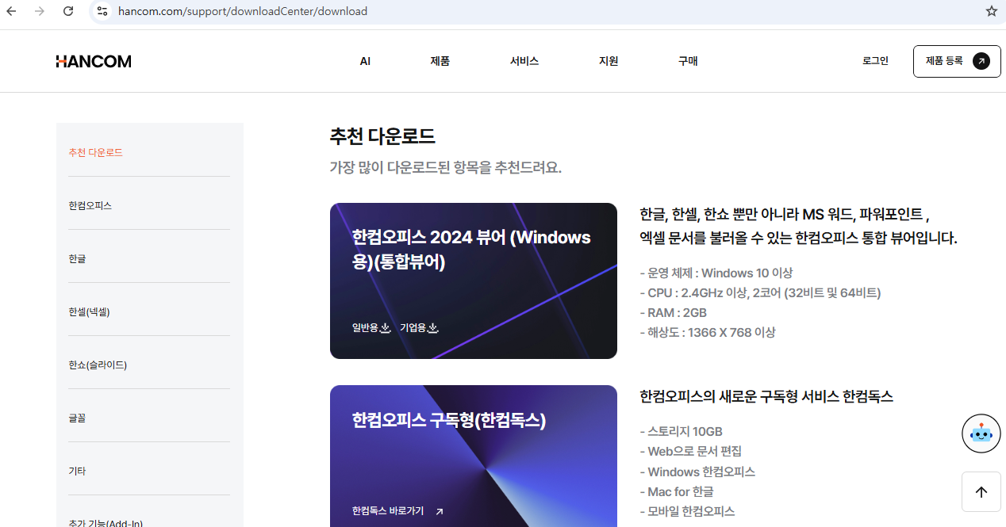Click the 한컴오피스 2024 뷰어 card title
The image size is (1006, 527).
471,249
